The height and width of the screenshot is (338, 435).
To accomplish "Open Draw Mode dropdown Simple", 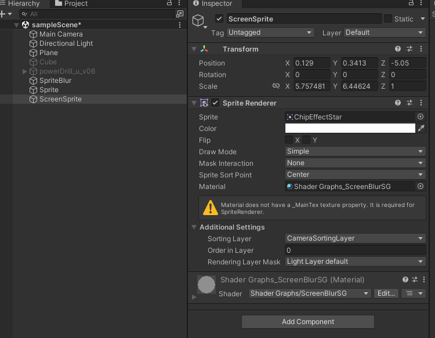I will click(x=356, y=151).
